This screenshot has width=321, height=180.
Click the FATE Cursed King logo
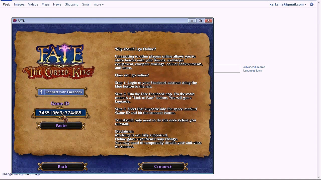pyautogui.click(x=59, y=62)
